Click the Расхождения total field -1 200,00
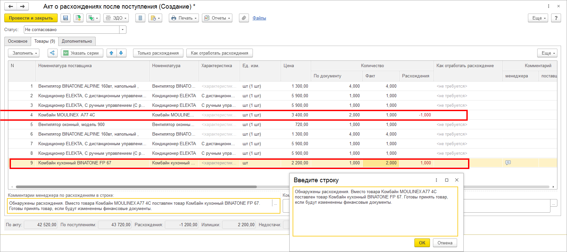567x252 pixels. pos(181,225)
